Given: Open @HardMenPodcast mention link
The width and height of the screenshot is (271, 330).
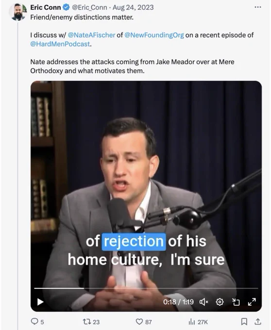Looking at the screenshot, I should click(60, 44).
